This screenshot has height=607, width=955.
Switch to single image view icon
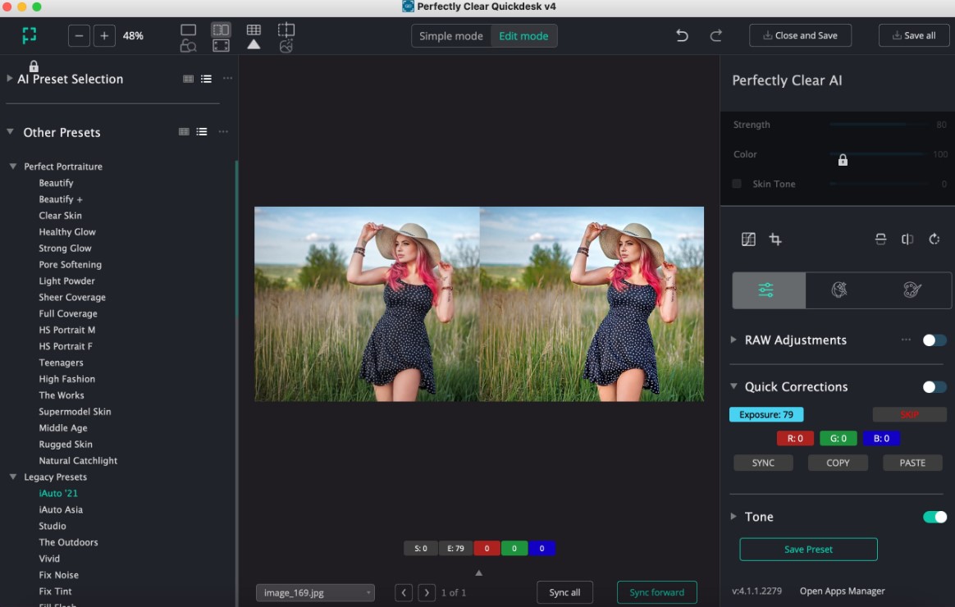(x=188, y=30)
